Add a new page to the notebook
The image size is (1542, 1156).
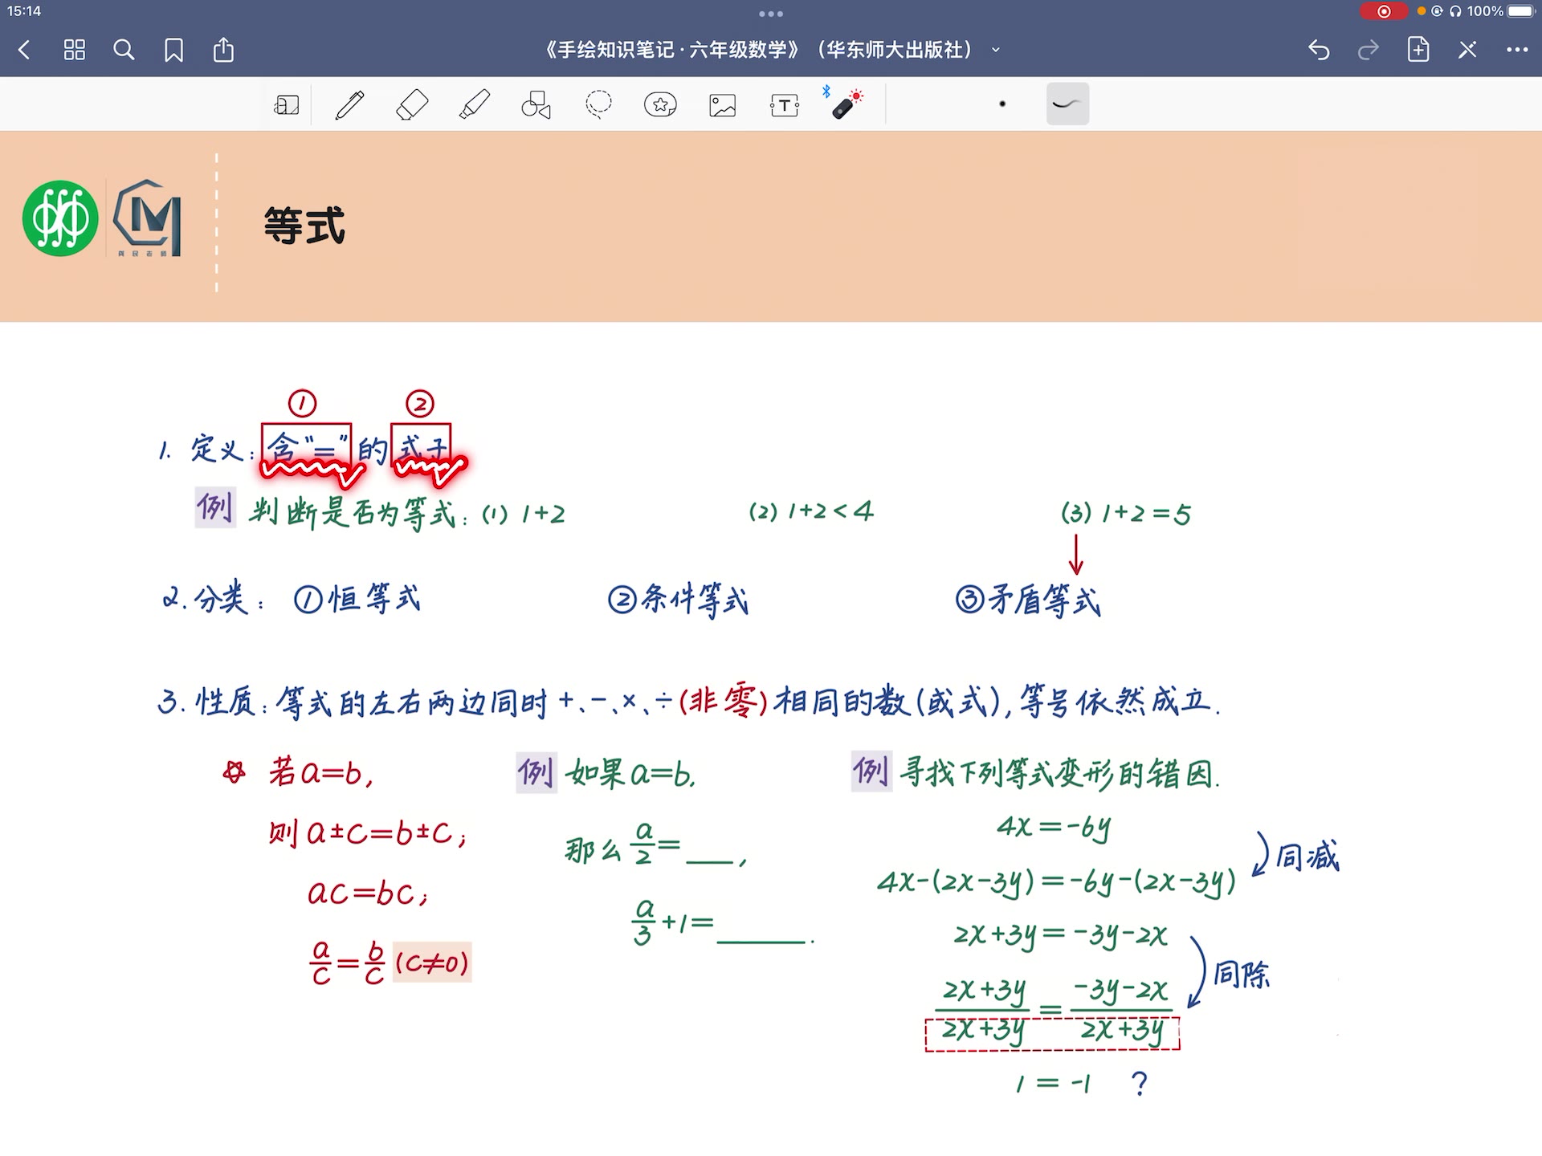click(1418, 50)
